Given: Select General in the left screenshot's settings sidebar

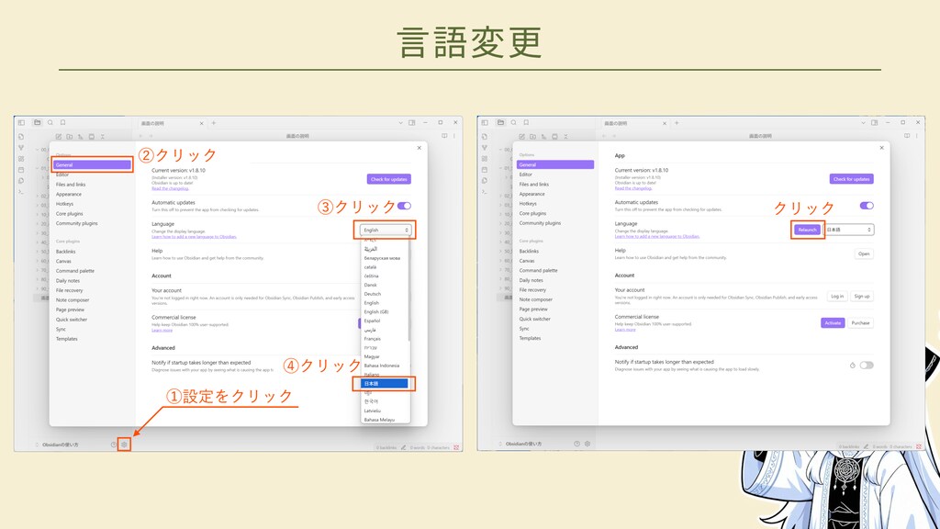Looking at the screenshot, I should coord(92,164).
